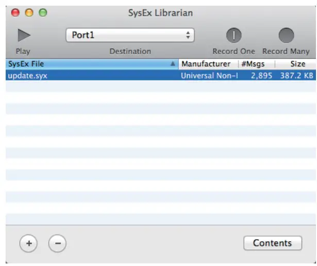
Task: Click the Play triangle icon
Action: 24,35
